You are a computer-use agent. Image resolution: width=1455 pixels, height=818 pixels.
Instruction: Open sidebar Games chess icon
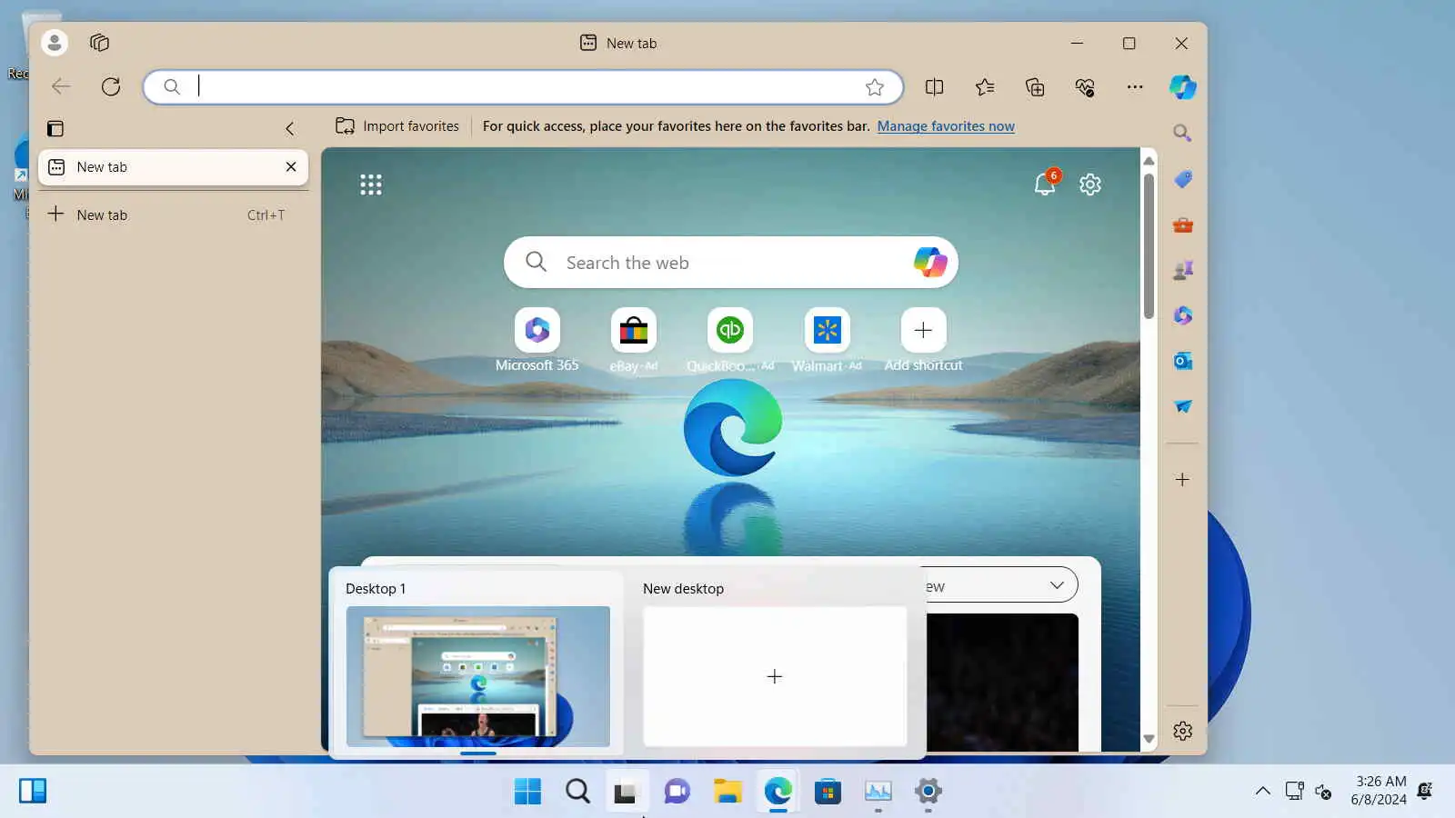(x=1182, y=270)
